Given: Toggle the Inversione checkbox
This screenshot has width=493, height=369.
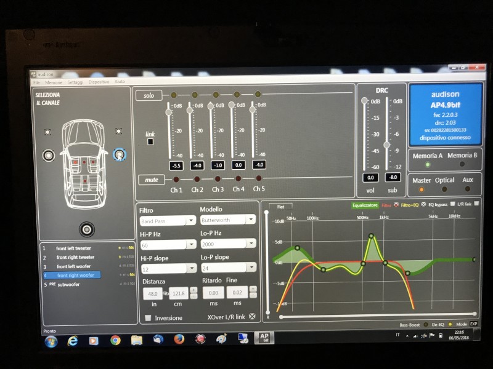Looking at the screenshot, I should 148,318.
